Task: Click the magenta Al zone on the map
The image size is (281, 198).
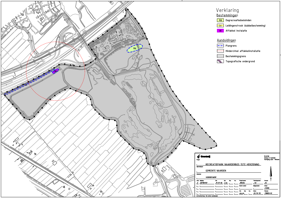Action: [x=56, y=71]
